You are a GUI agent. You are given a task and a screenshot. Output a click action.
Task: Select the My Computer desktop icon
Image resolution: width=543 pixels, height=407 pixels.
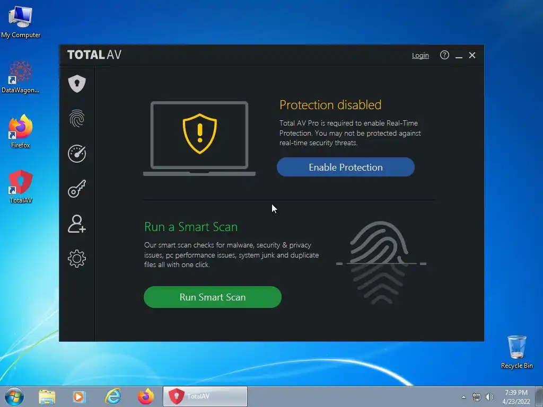pyautogui.click(x=21, y=22)
